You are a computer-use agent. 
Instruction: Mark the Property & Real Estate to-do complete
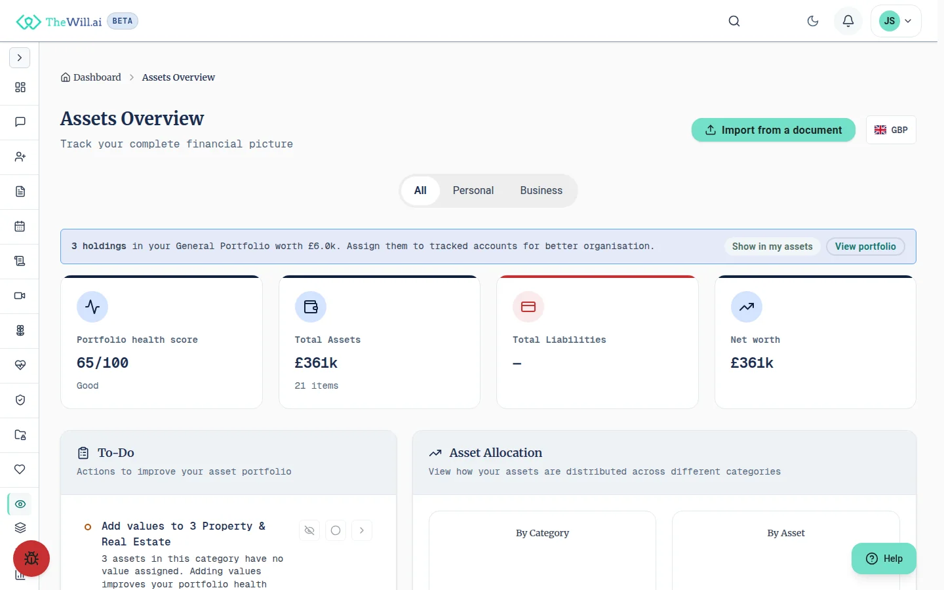click(x=336, y=530)
